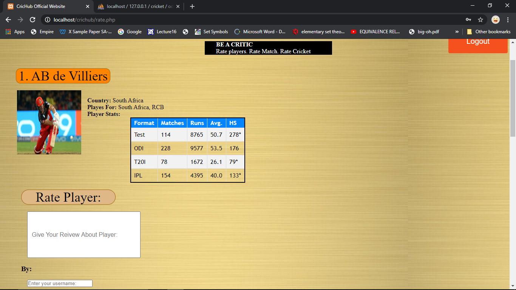This screenshot has width=516, height=290.
Task: Open Microsoft Word bookmark
Action: [260, 32]
